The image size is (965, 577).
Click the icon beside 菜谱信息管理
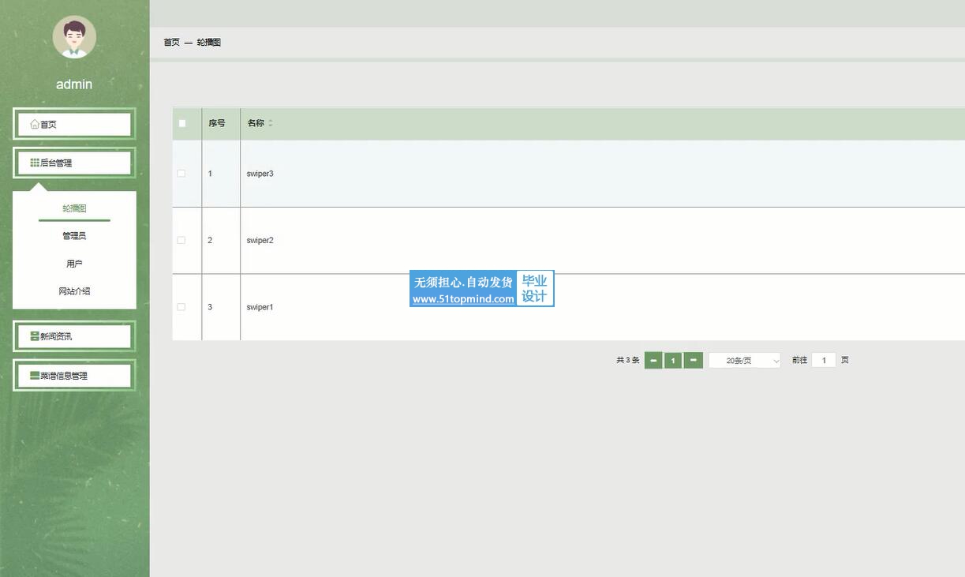tap(35, 376)
